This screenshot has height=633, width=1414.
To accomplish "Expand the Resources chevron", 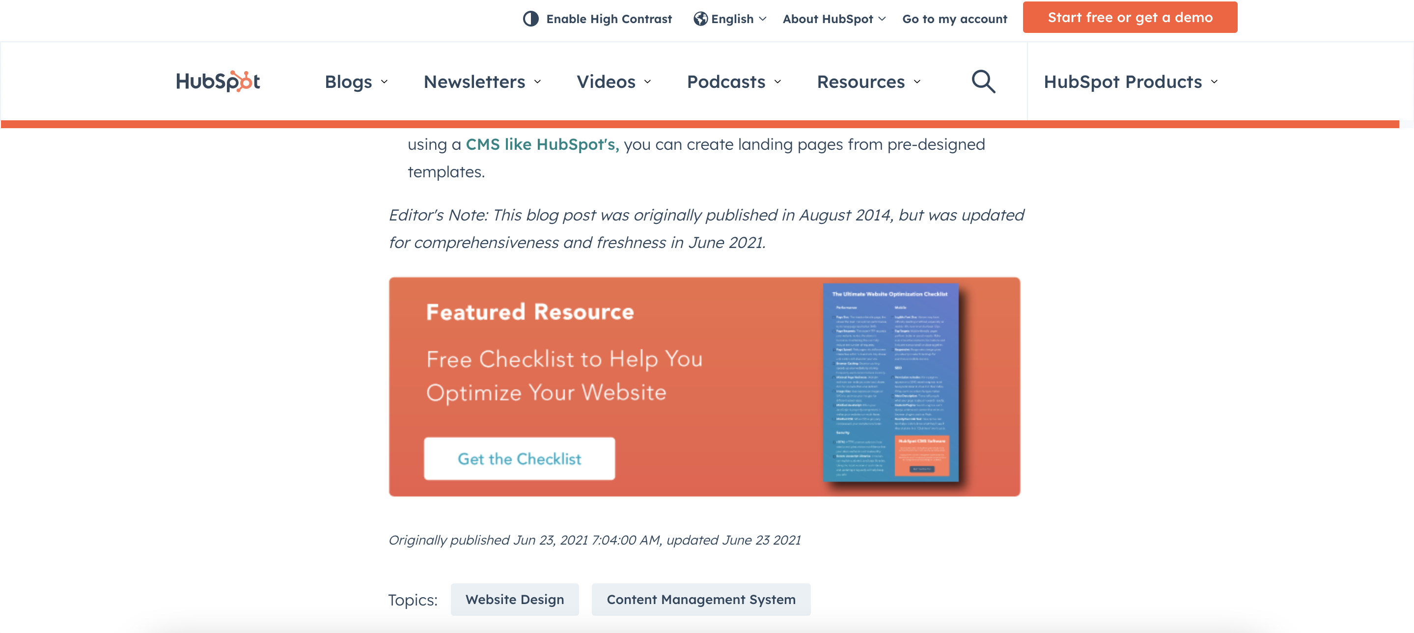I will pyautogui.click(x=917, y=82).
